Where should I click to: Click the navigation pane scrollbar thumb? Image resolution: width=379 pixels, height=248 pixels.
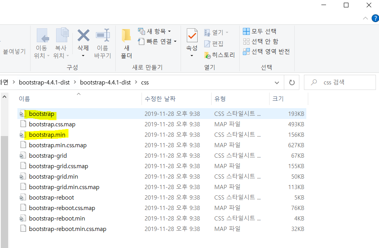click(4, 192)
